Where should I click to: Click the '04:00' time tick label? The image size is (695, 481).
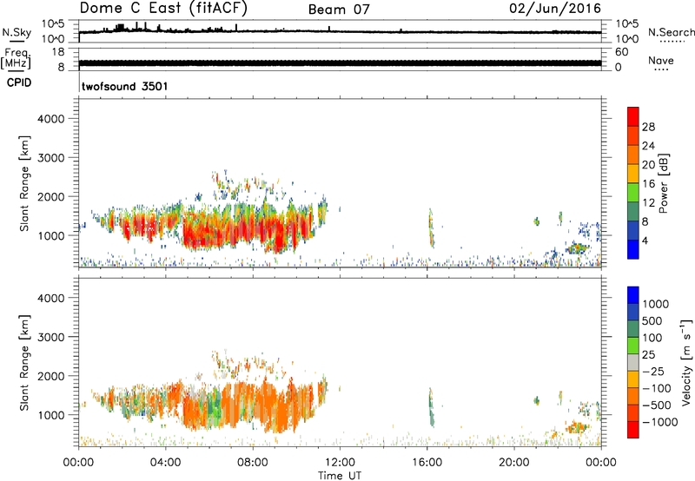[165, 463]
